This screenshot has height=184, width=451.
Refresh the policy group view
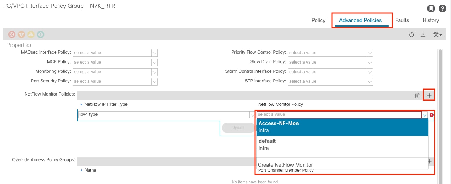coord(411,34)
